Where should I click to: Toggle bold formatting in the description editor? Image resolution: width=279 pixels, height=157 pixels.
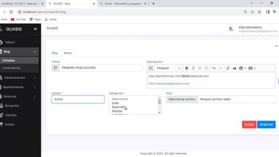pos(187,68)
